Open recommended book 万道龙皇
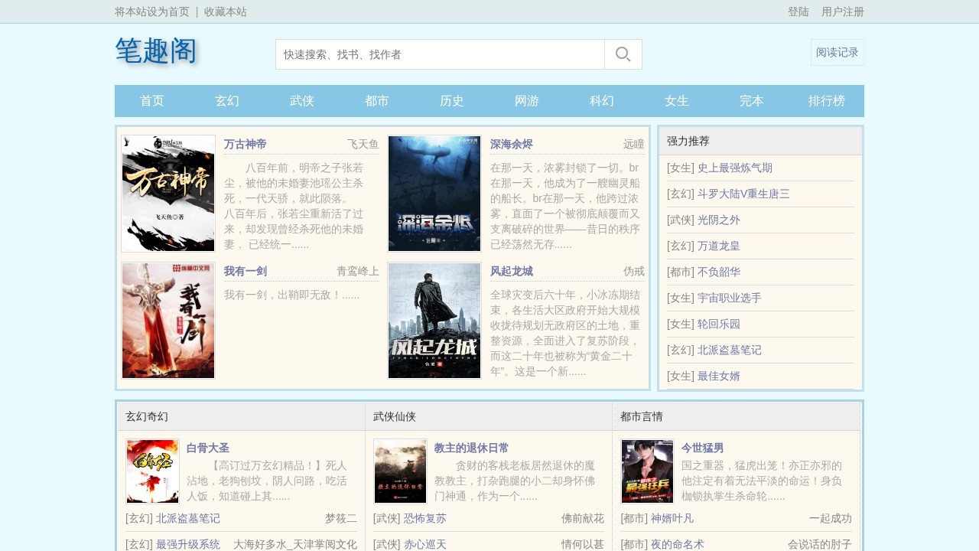 tap(719, 246)
